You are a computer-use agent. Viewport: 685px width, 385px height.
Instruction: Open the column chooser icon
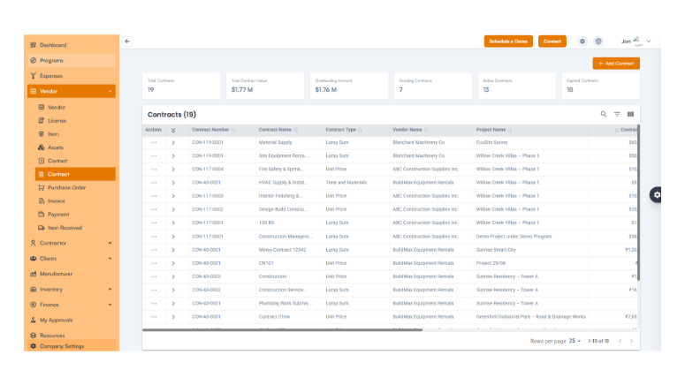(x=630, y=114)
